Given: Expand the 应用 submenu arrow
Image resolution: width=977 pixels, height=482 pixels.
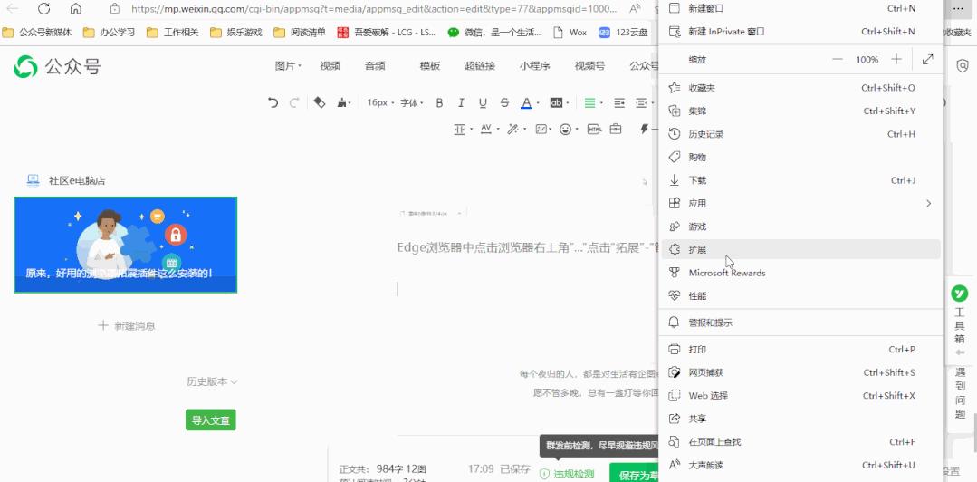Looking at the screenshot, I should pos(928,203).
